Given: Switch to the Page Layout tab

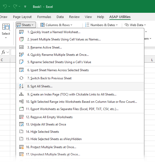Looking at the screenshot, I should point(22,17).
